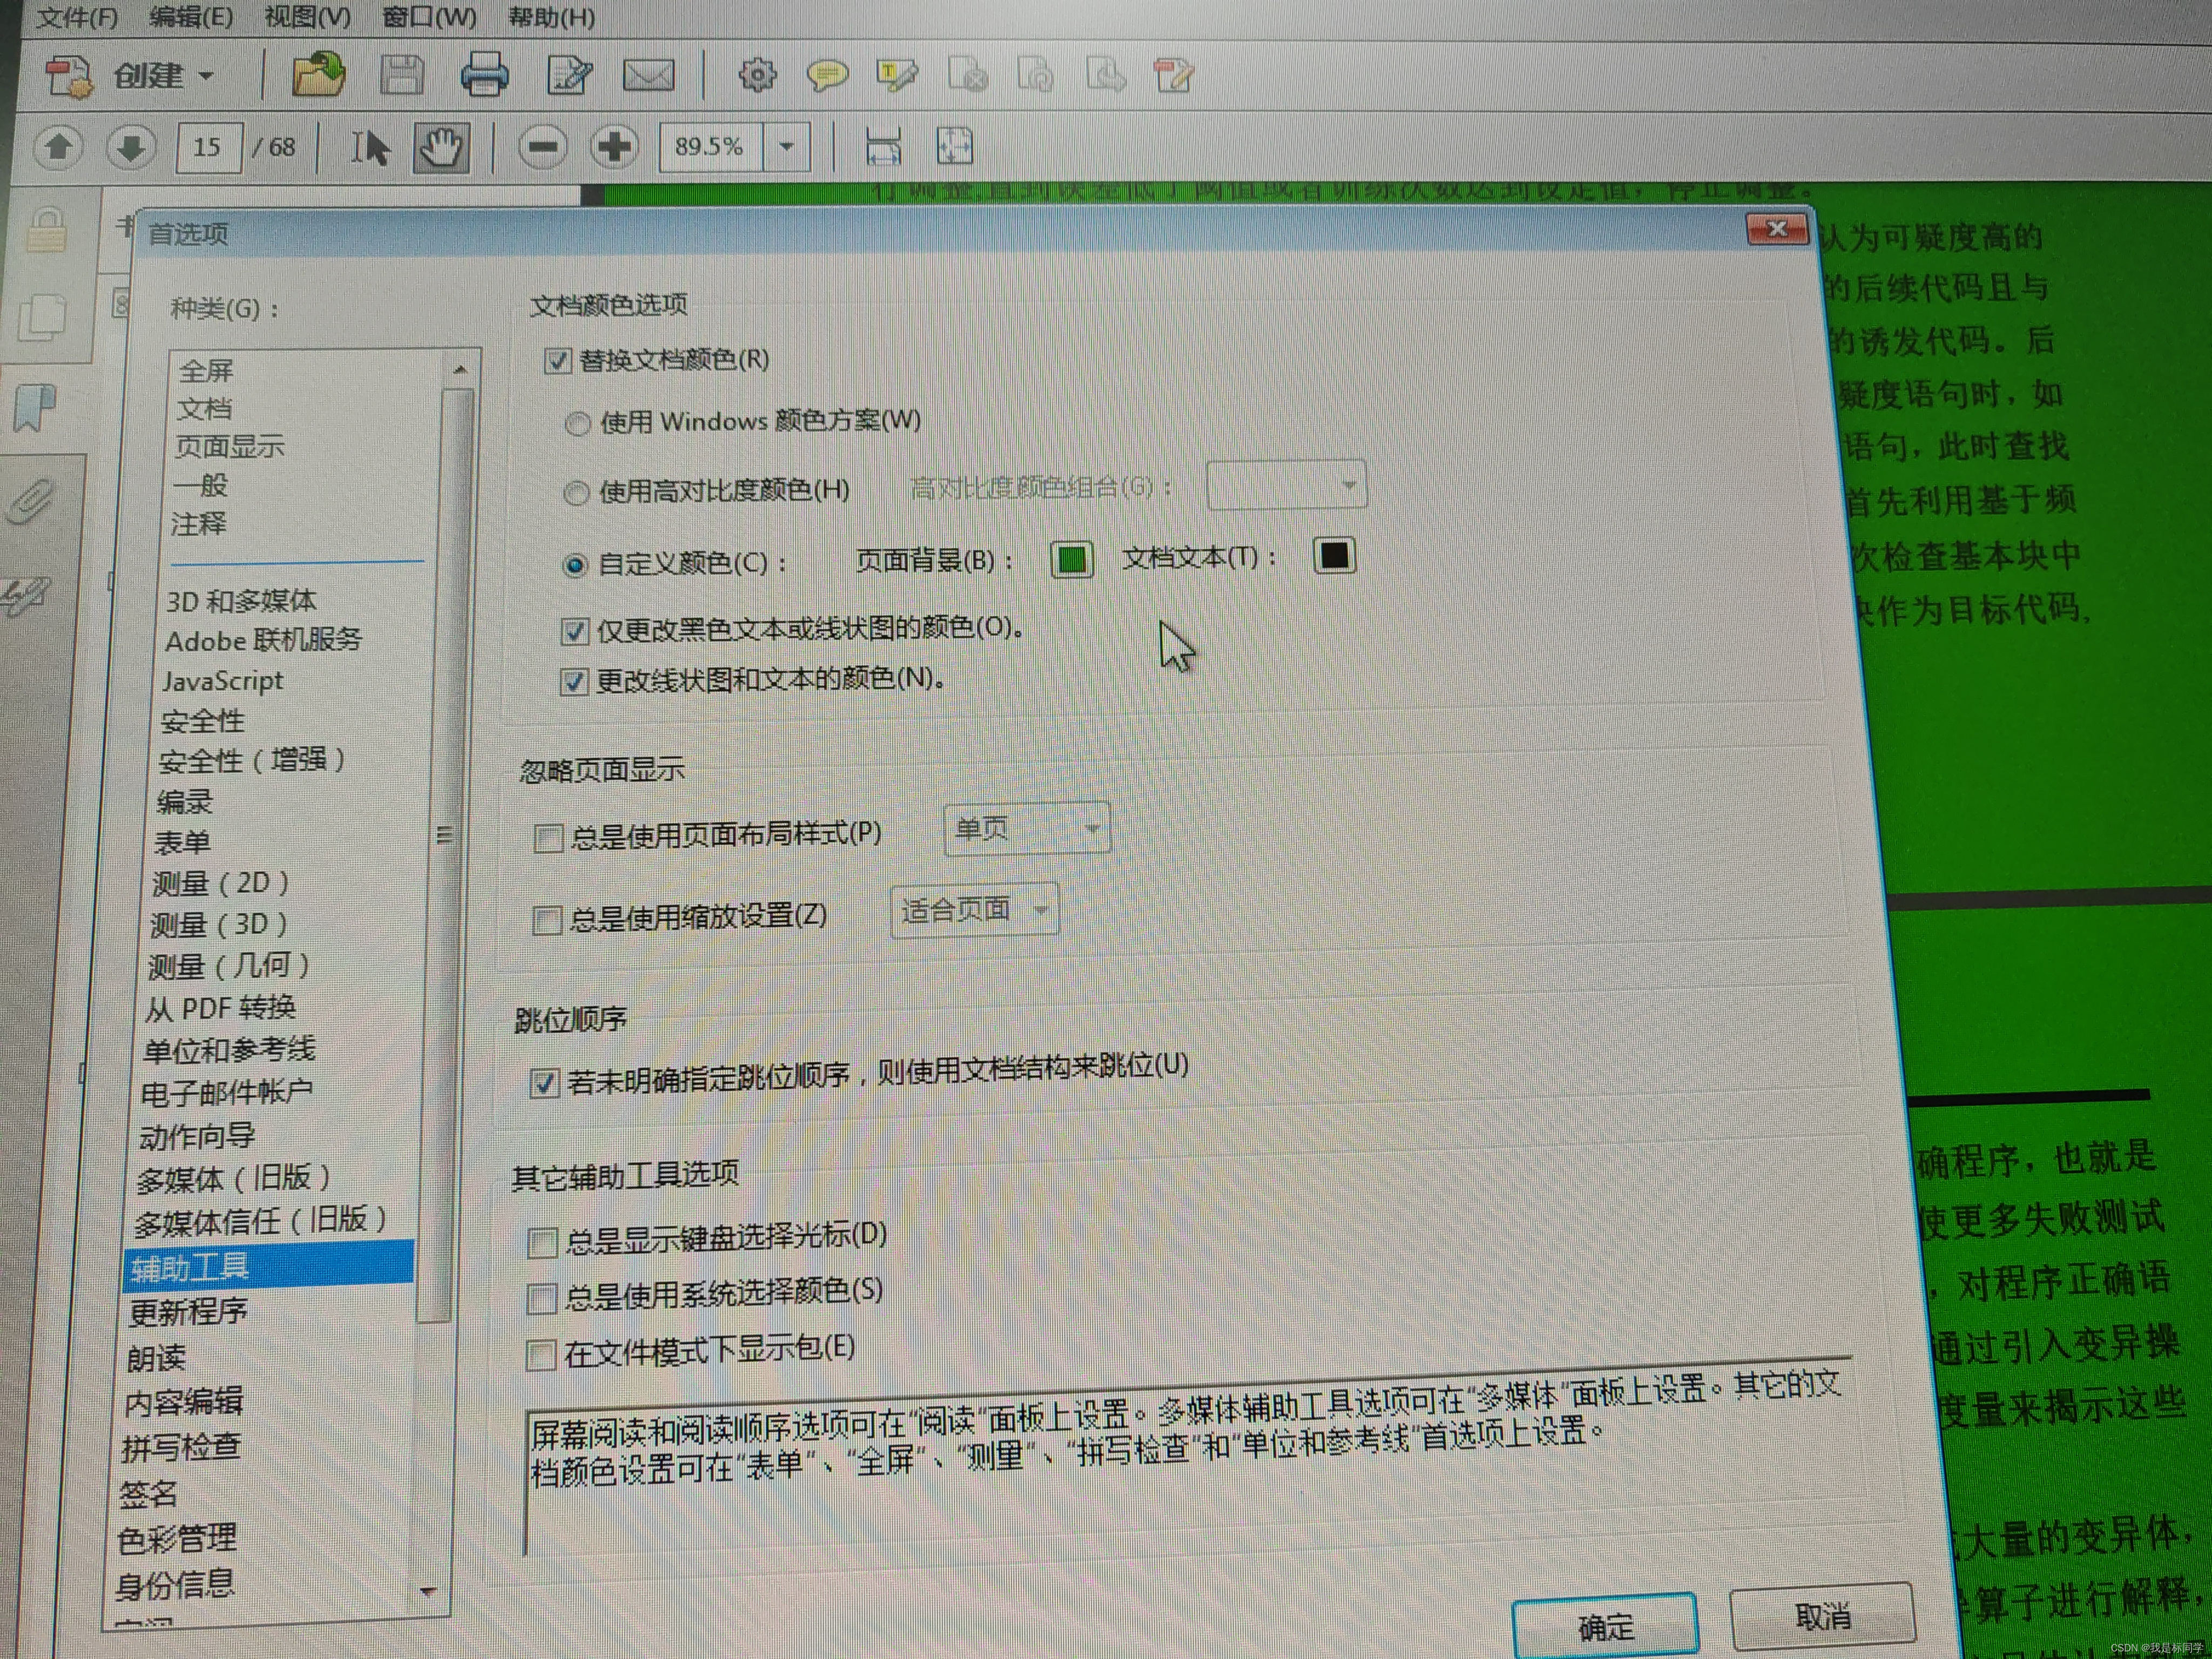Click the zoom out minus icon
2212x1659 pixels.
click(x=542, y=148)
